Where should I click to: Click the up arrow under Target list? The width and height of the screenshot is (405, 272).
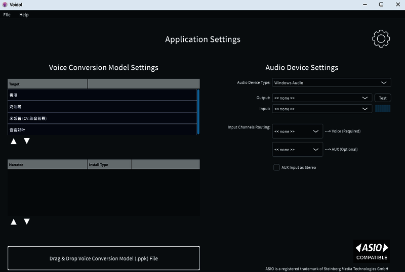pos(14,141)
